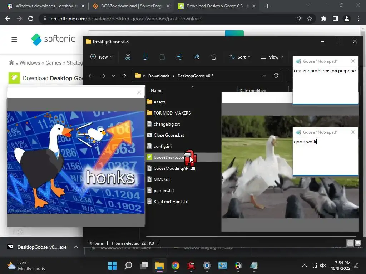Open Softonic hamburger menu
The height and width of the screenshot is (274, 366).
coord(14,40)
